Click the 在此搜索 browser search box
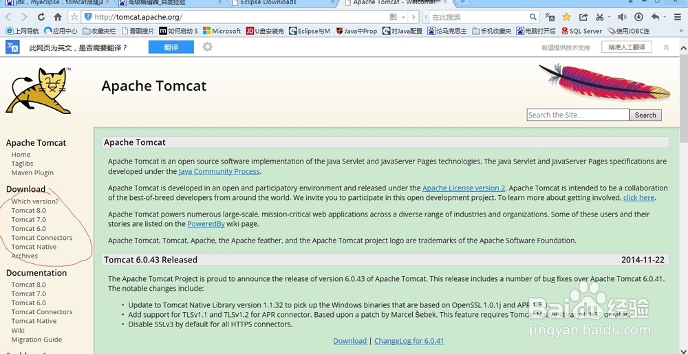 pyautogui.click(x=478, y=17)
